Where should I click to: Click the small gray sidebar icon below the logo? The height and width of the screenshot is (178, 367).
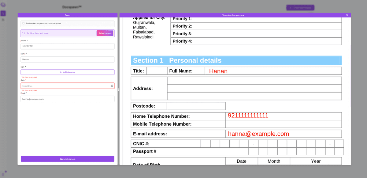(x=3, y=20)
